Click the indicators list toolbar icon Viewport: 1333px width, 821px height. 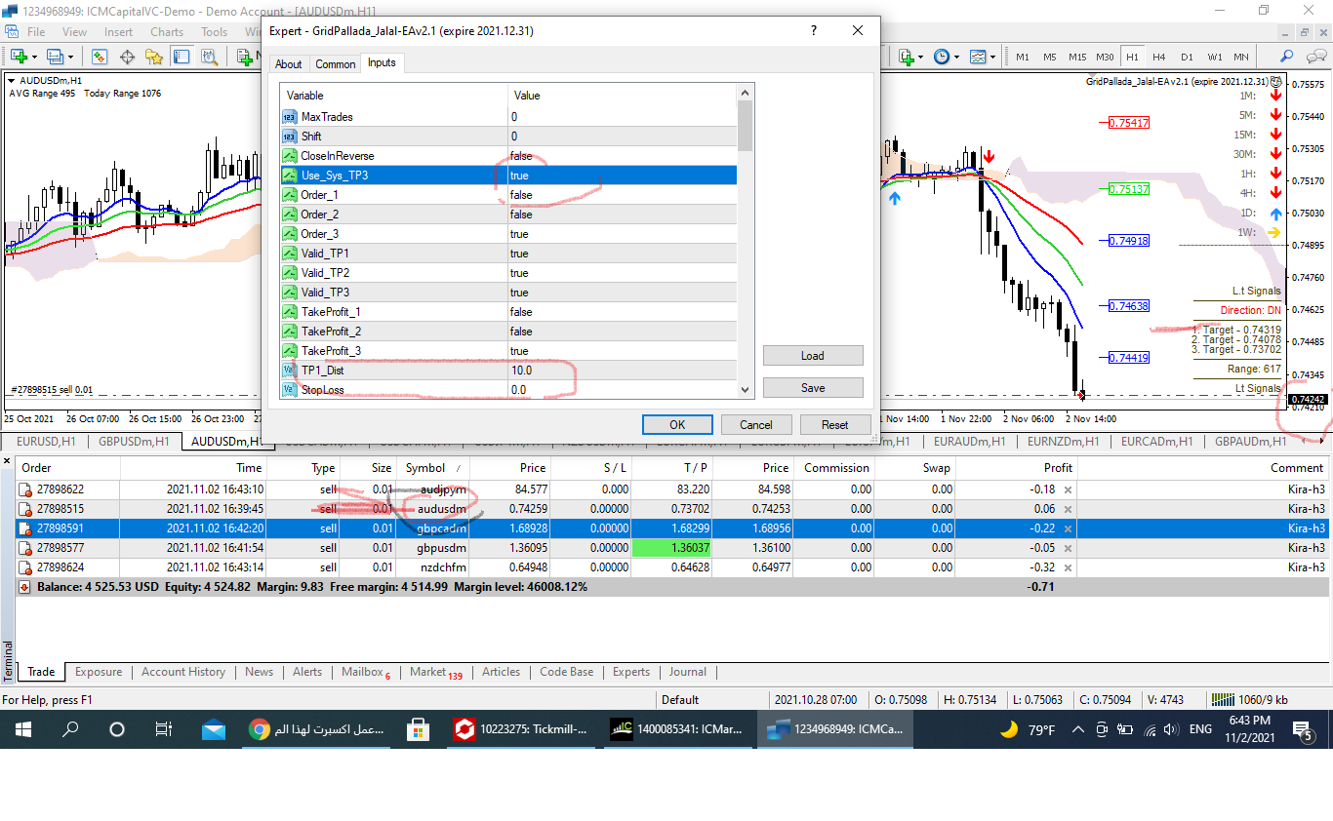[906, 57]
